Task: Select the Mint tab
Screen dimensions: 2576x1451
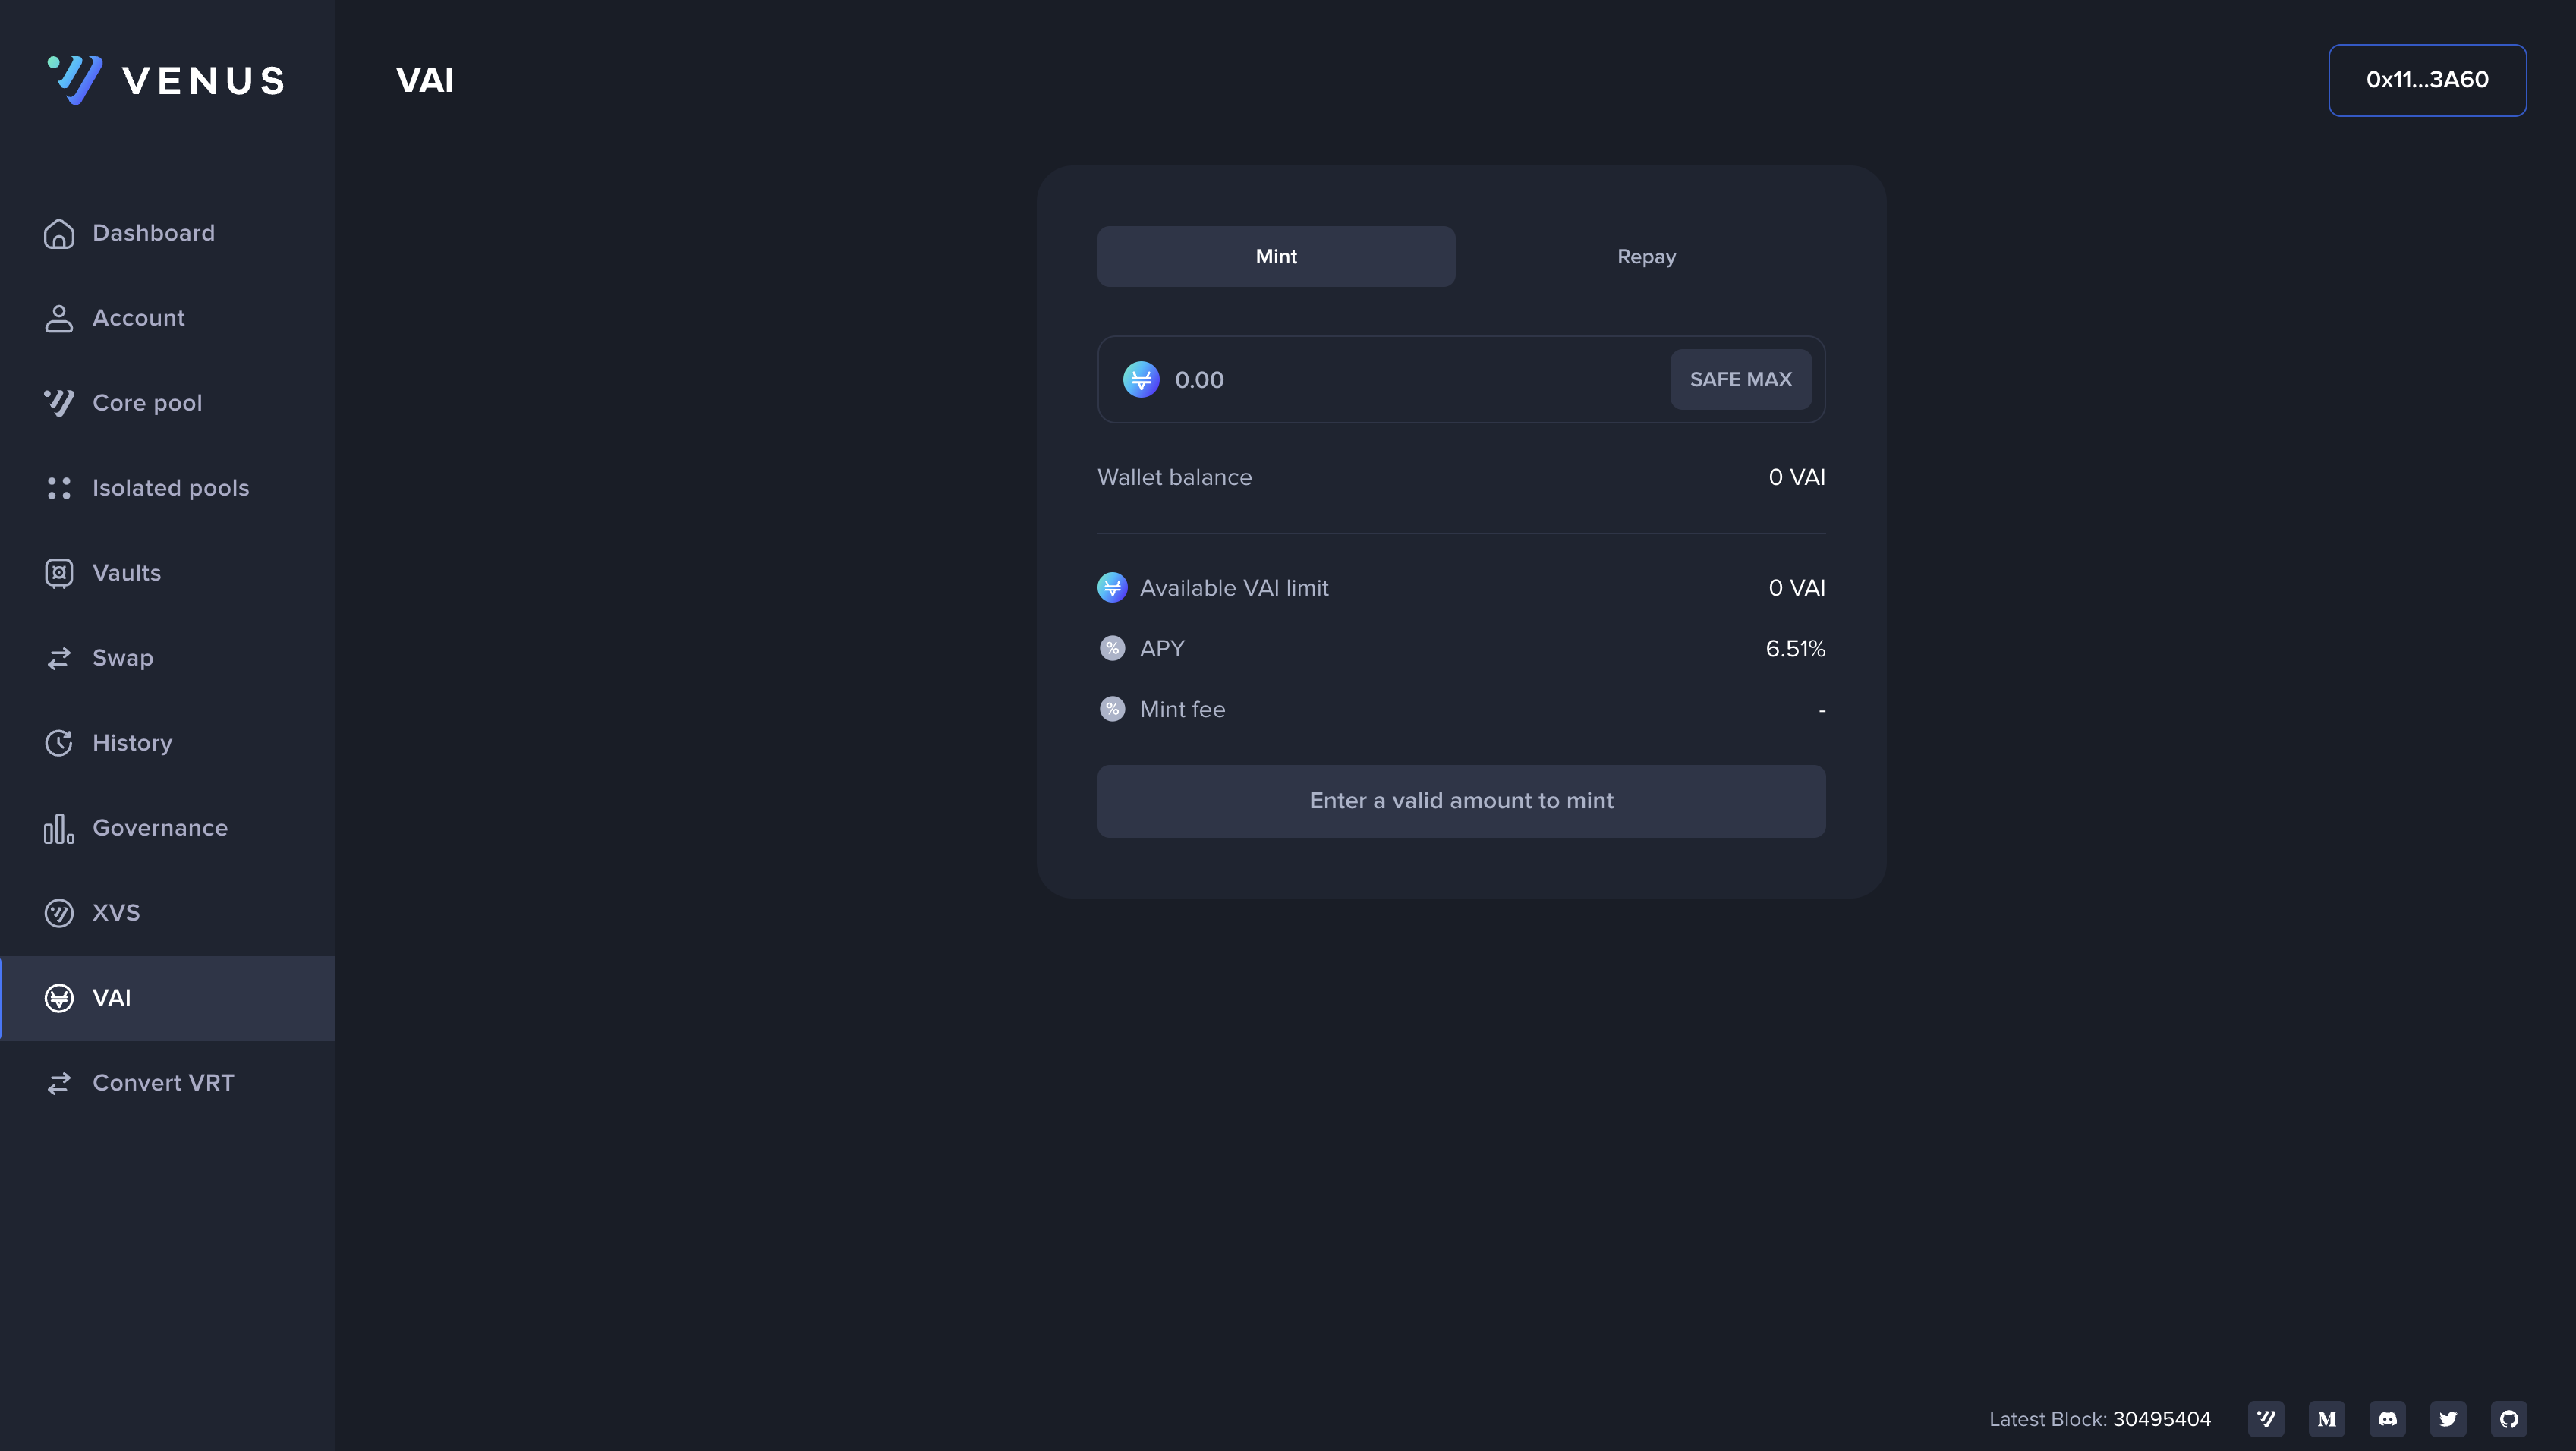Action: [1276, 257]
